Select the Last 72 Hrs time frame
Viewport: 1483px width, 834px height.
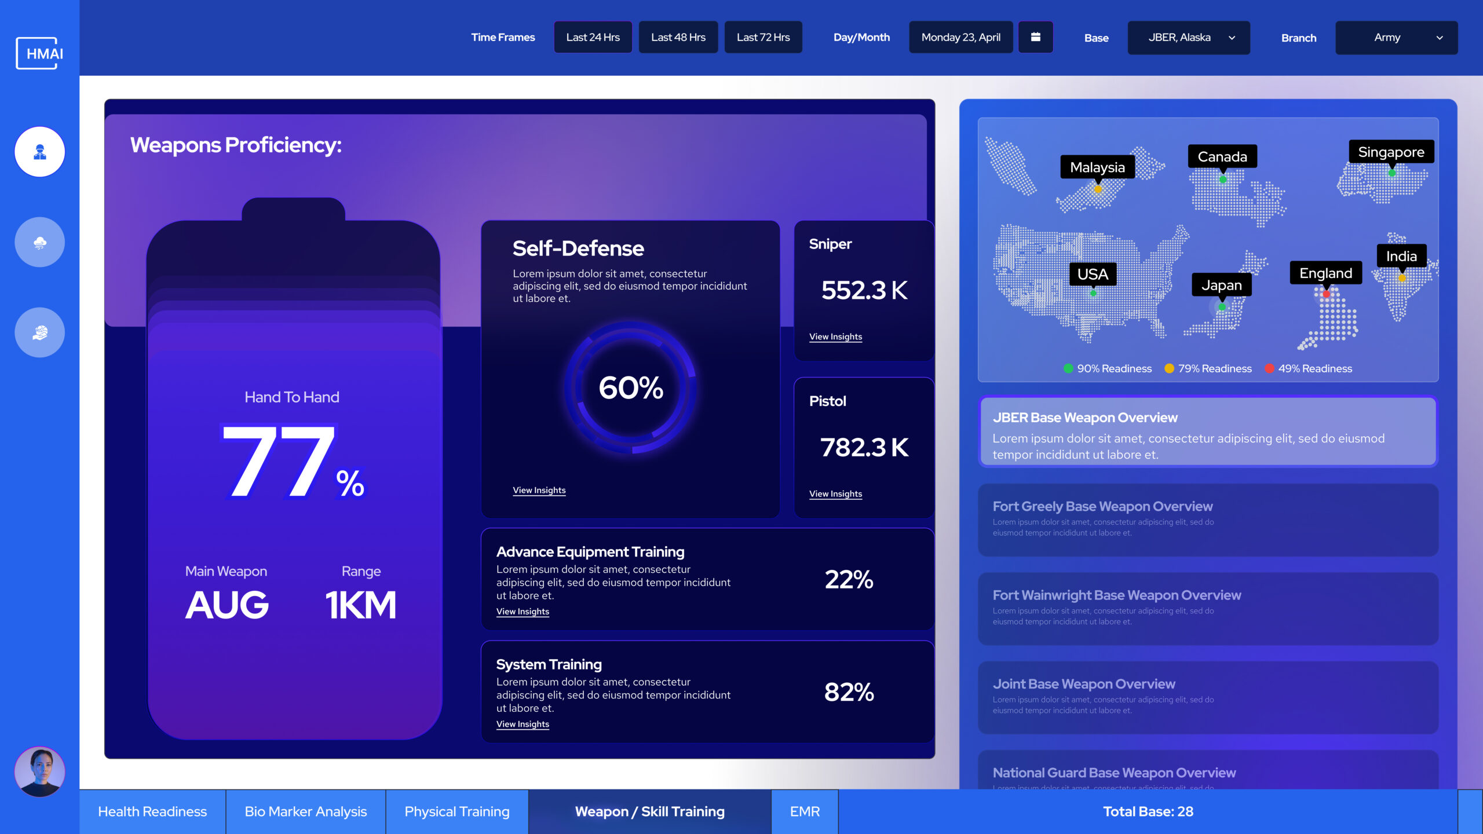pyautogui.click(x=763, y=37)
